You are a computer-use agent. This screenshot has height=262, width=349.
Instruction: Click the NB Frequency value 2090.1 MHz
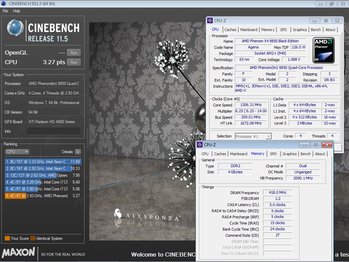click(x=303, y=178)
